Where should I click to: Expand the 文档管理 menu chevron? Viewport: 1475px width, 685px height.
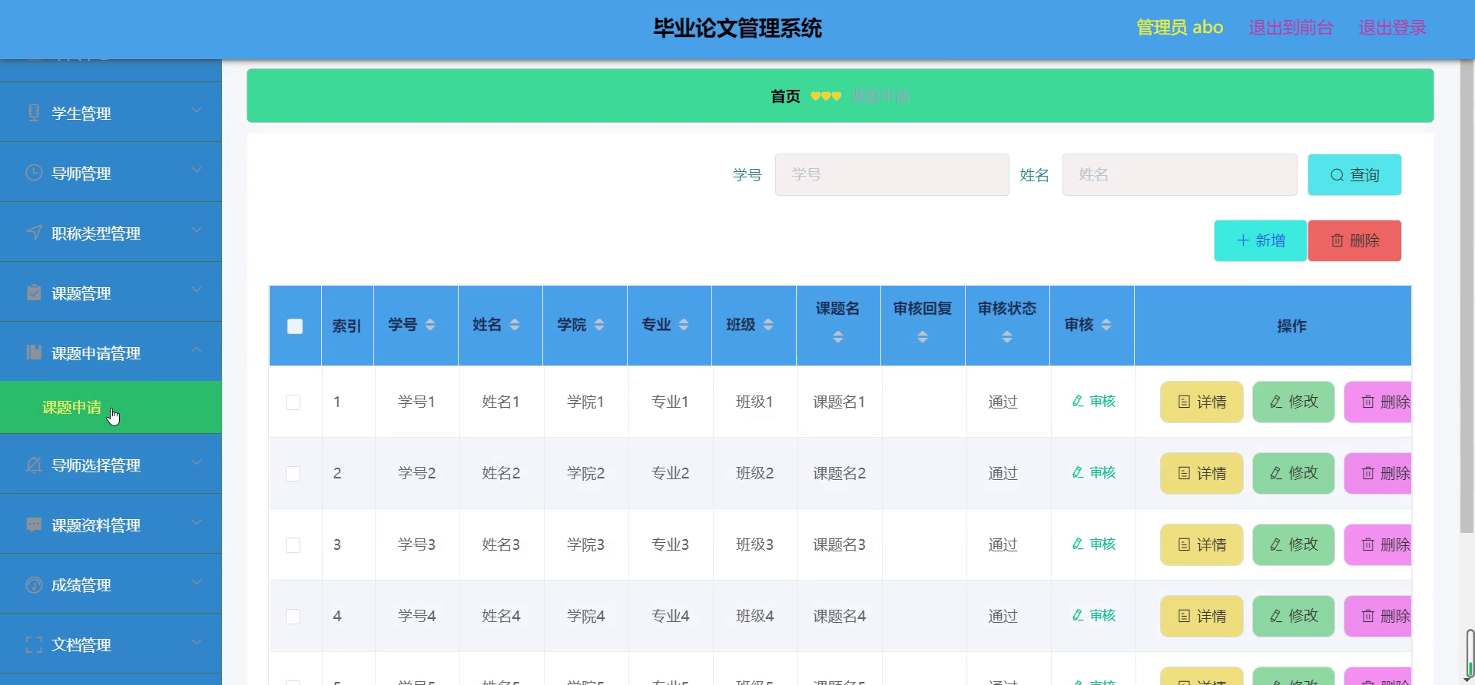click(x=197, y=642)
